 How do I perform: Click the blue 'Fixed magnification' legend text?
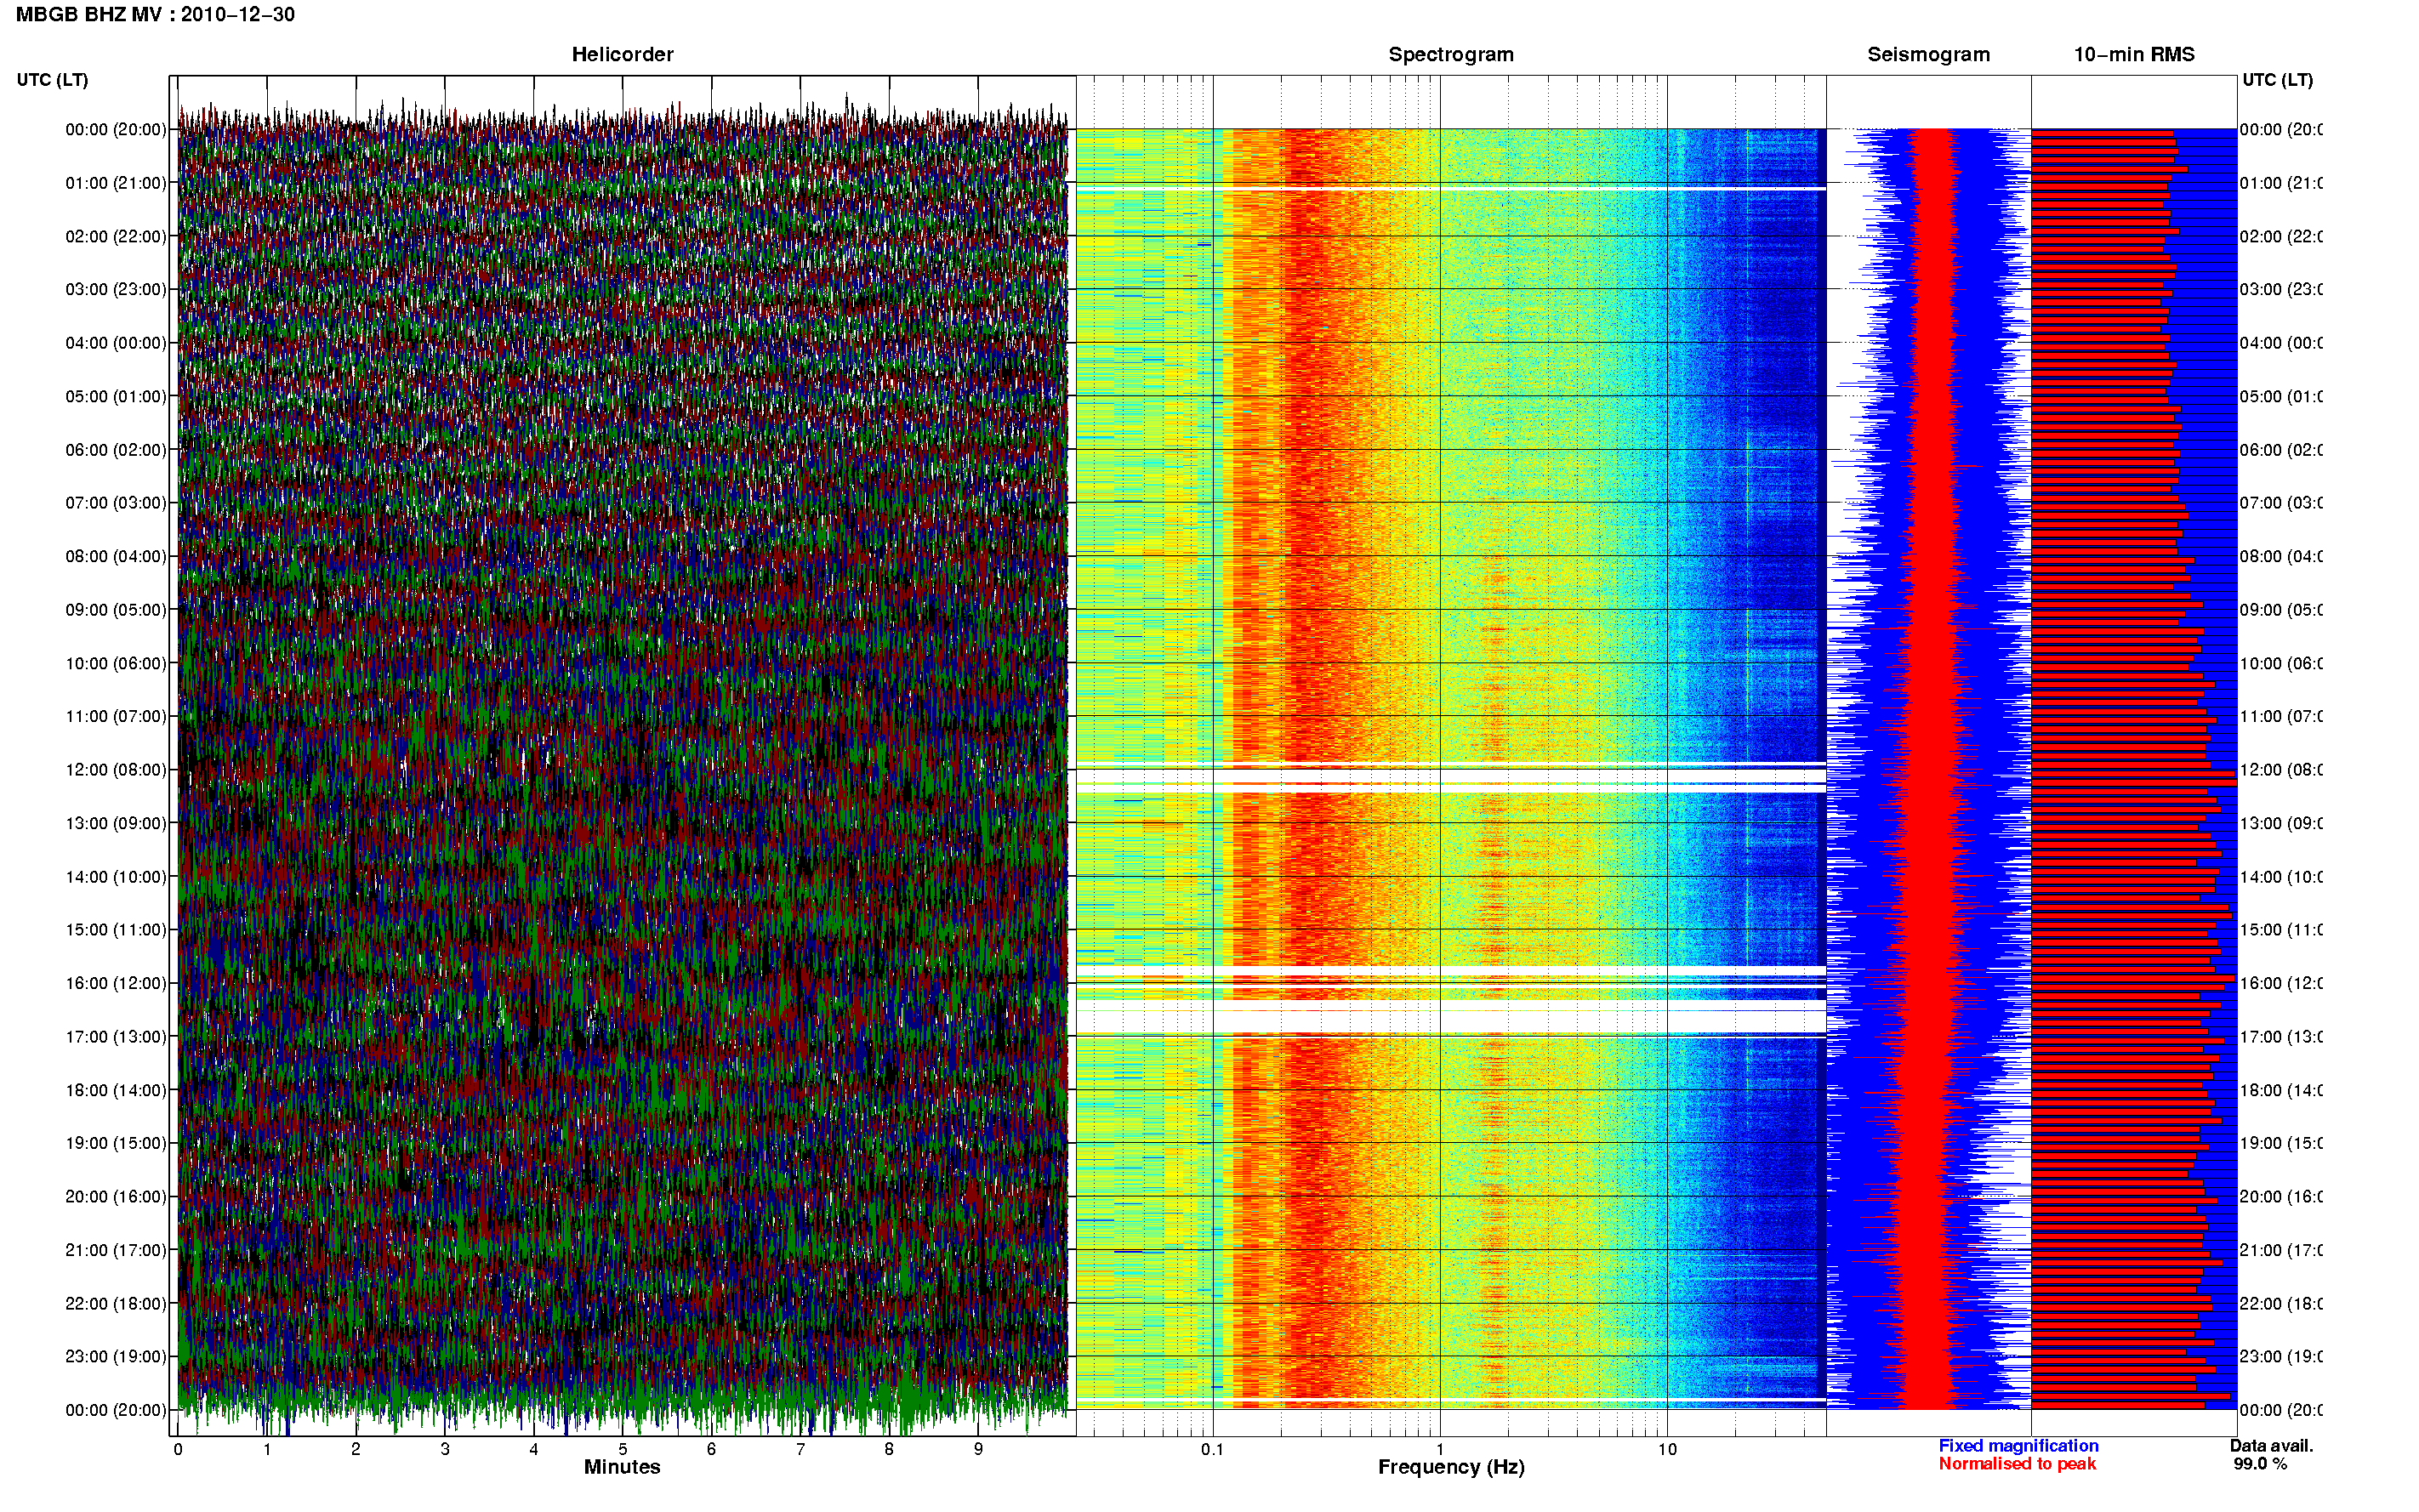coord(2018,1446)
